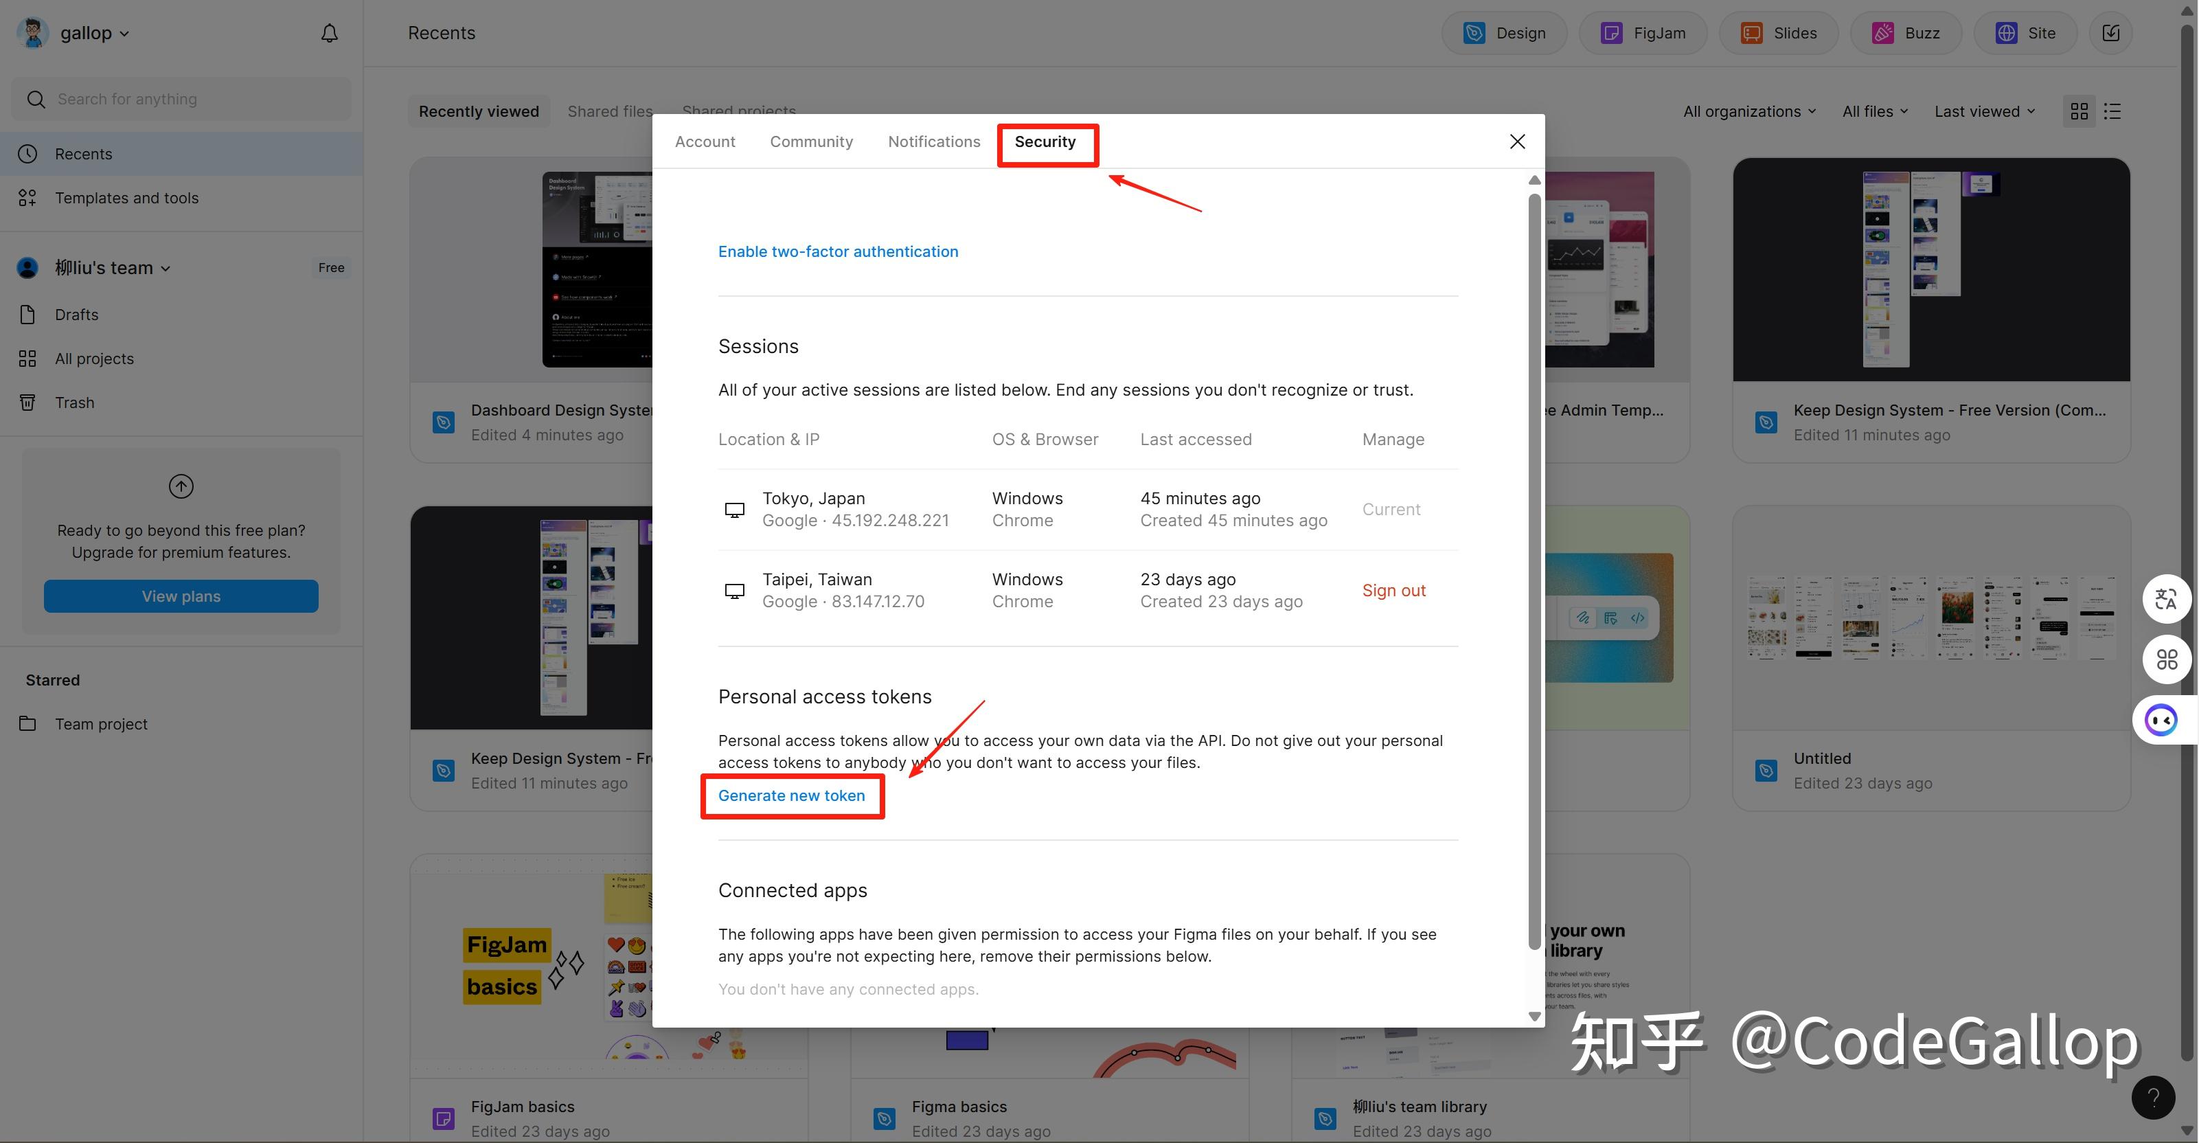Click the notifications bell icon
Viewport: 2199px width, 1143px height.
(x=330, y=33)
